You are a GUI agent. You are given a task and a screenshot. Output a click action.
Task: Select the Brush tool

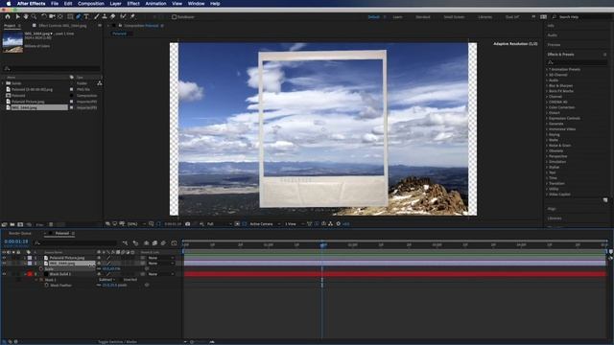pos(96,17)
